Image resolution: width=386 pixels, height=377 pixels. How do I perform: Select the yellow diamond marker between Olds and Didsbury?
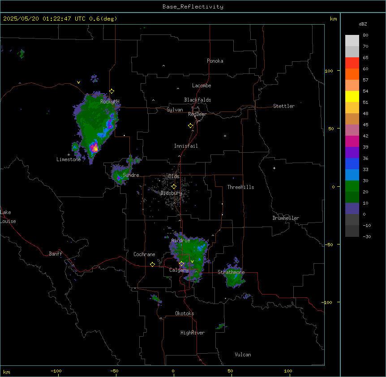pyautogui.click(x=174, y=187)
